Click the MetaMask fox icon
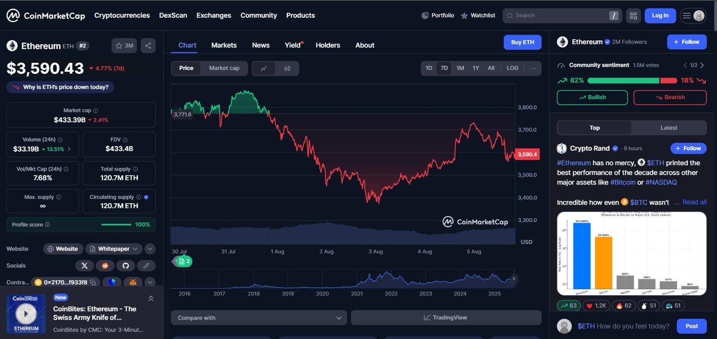Viewport: 717px width, 339px height. (x=133, y=282)
